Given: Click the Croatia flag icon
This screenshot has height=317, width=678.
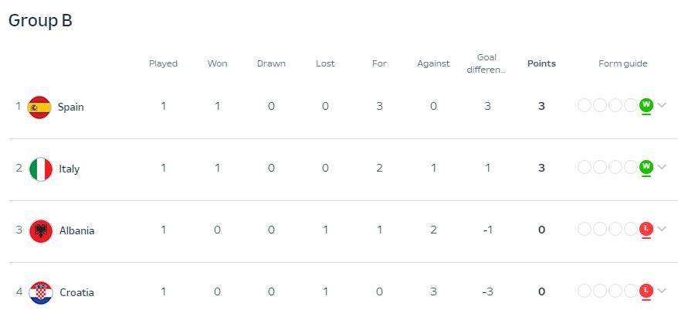Looking at the screenshot, I should (40, 292).
